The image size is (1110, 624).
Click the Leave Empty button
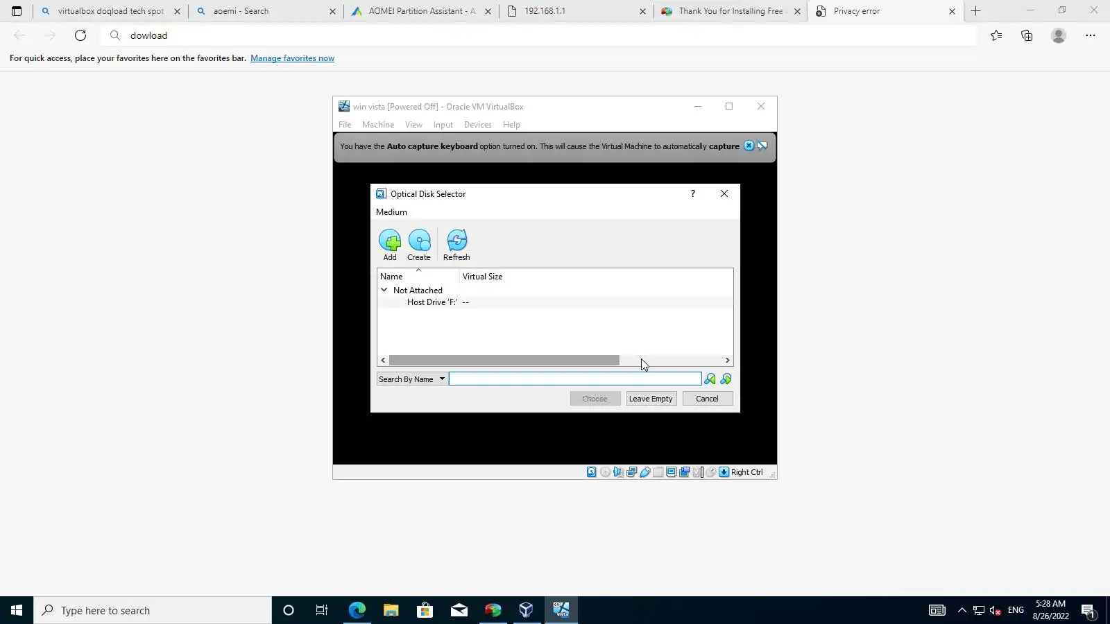pyautogui.click(x=651, y=399)
